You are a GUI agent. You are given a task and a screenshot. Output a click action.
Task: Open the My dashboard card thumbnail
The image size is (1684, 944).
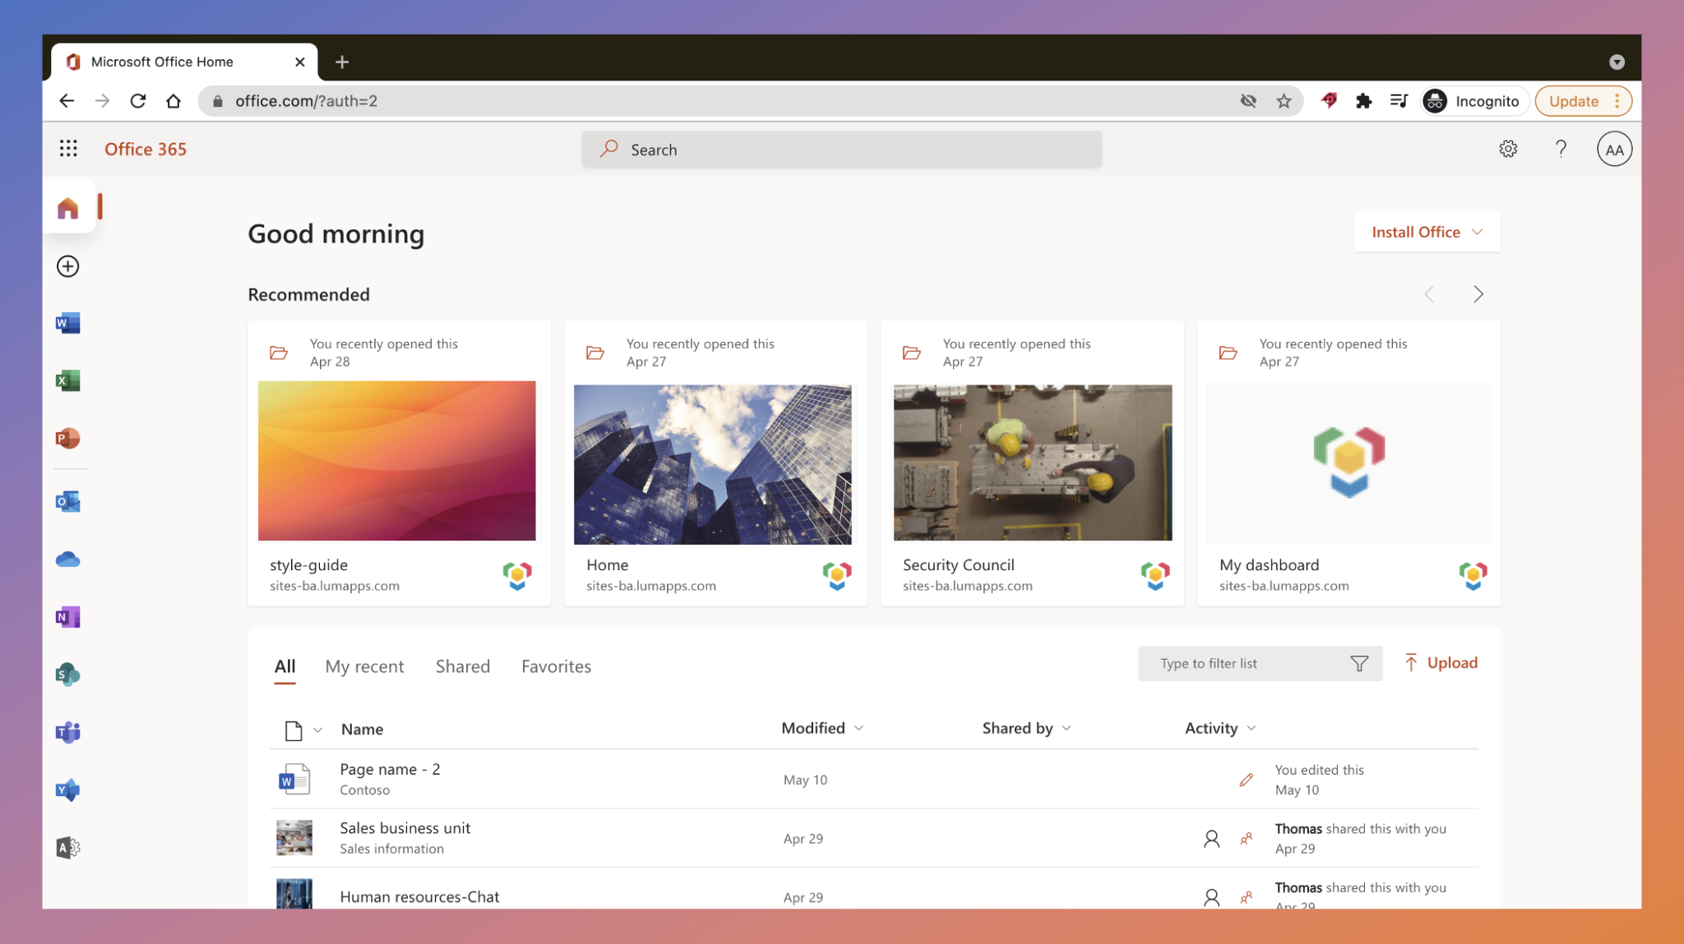(x=1349, y=463)
